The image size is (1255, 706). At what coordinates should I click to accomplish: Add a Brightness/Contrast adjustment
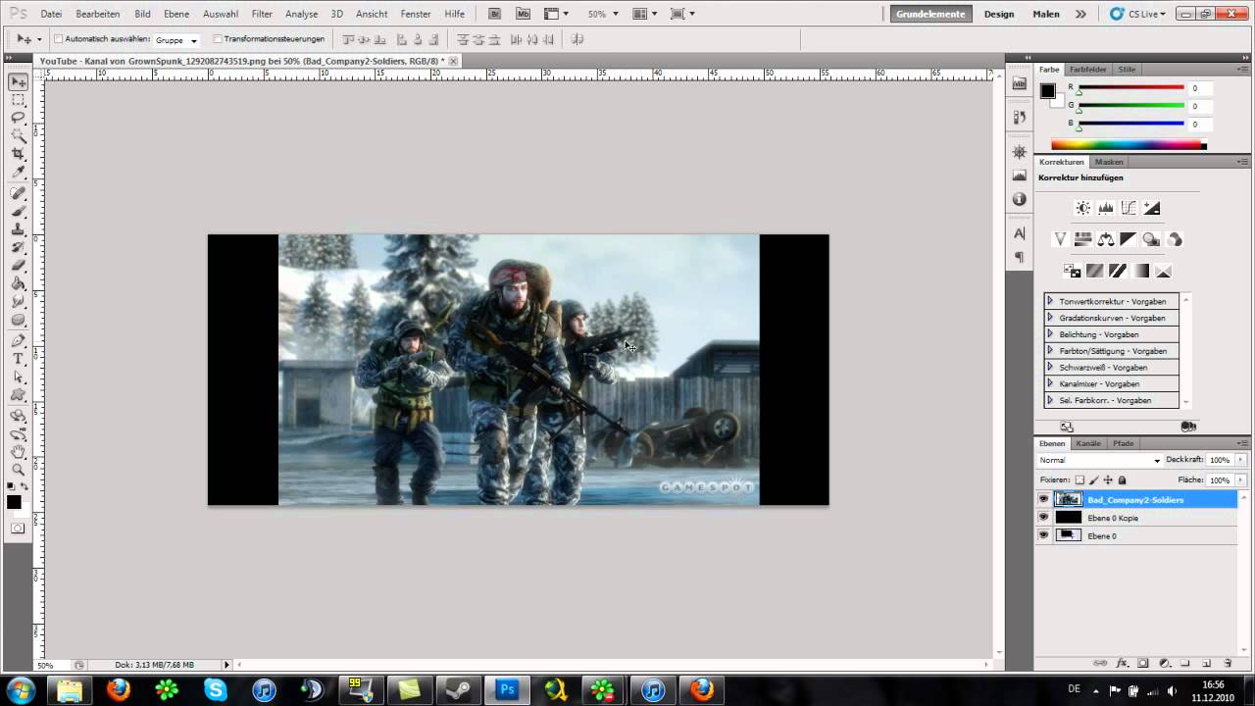tap(1082, 208)
